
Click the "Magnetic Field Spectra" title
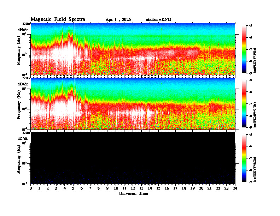click(x=58, y=19)
